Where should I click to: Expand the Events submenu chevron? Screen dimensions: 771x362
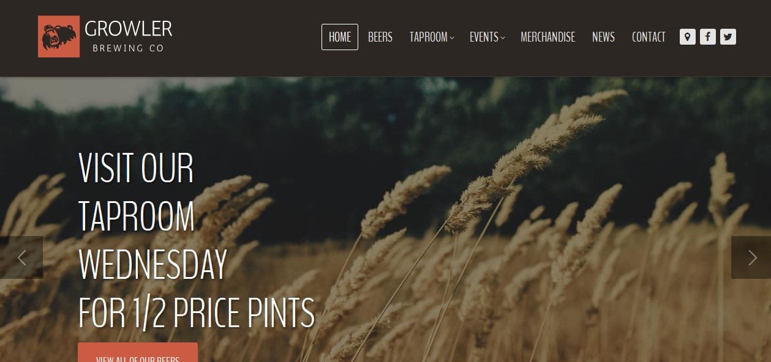click(x=503, y=38)
